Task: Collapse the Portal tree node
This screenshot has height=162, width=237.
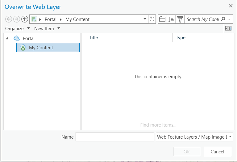Action: tap(7, 38)
